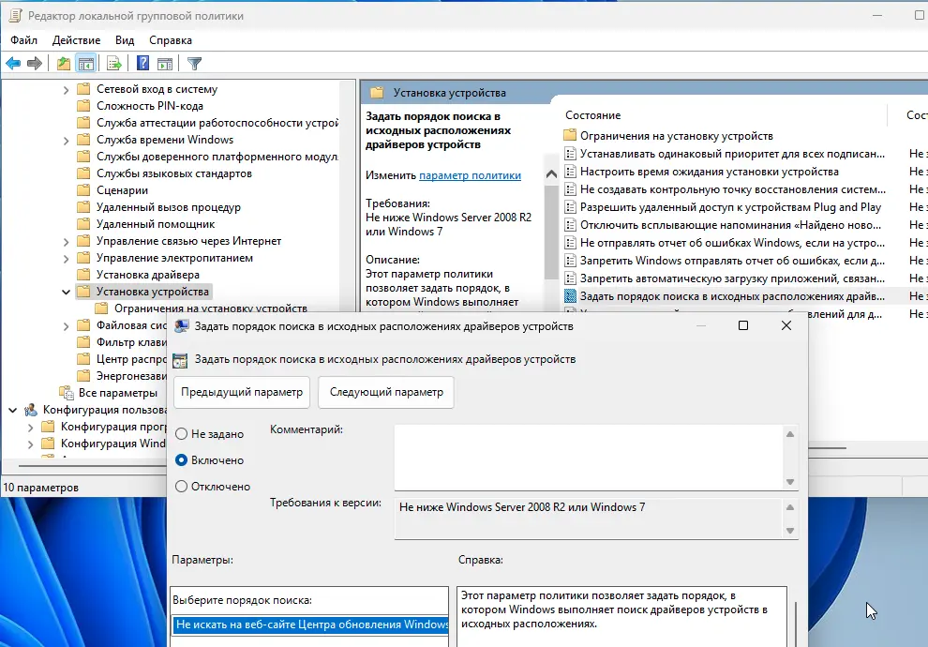Open the Действие menu
This screenshot has height=647, width=928.
(x=76, y=40)
